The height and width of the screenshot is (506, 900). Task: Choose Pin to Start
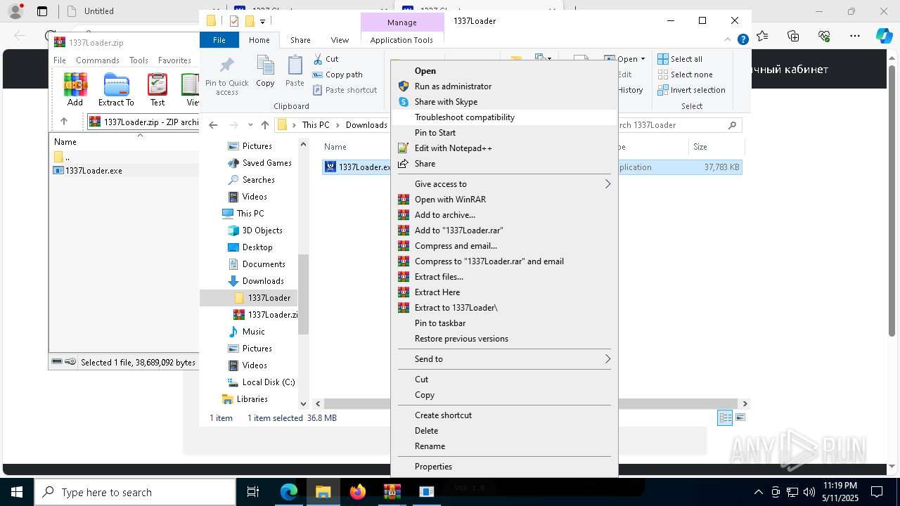[504, 132]
